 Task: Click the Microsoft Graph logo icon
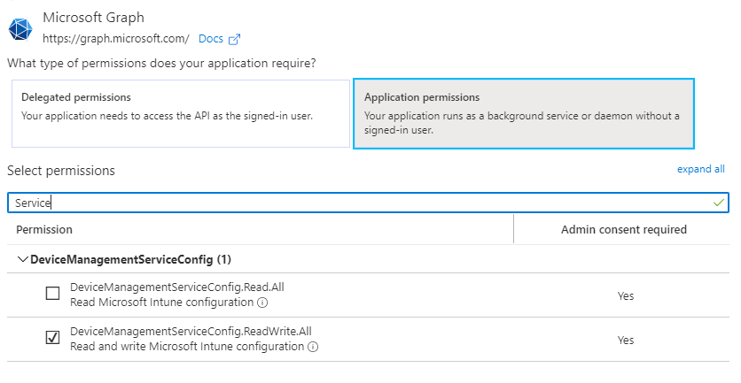(20, 29)
